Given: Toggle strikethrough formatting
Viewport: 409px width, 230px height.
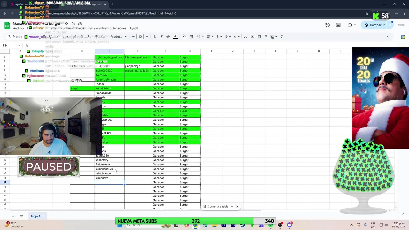Looking at the screenshot, I should 168,37.
